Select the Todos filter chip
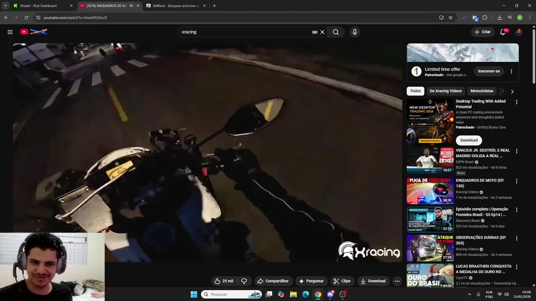This screenshot has height=301, width=536. [x=415, y=91]
